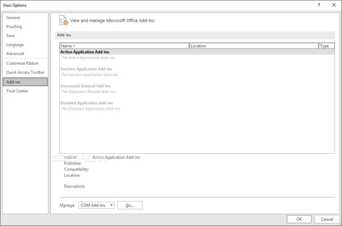Click the Add-ins sidebar item

pyautogui.click(x=25, y=82)
